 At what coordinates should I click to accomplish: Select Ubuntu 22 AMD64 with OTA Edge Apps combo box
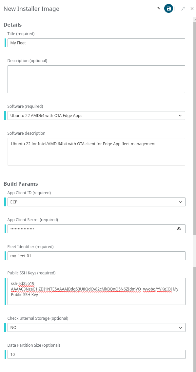point(96,116)
